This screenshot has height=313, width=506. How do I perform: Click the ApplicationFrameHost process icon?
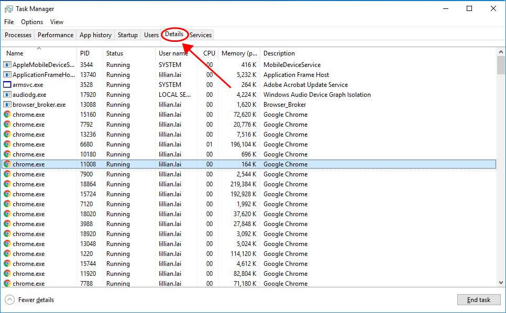[7, 75]
